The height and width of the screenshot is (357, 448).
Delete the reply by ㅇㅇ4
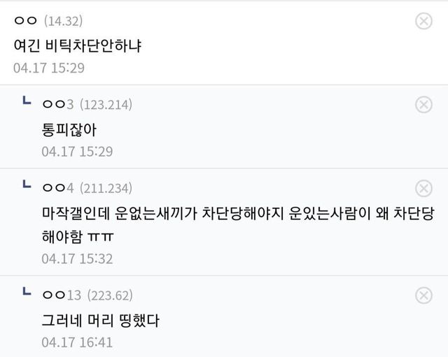pyautogui.click(x=423, y=188)
